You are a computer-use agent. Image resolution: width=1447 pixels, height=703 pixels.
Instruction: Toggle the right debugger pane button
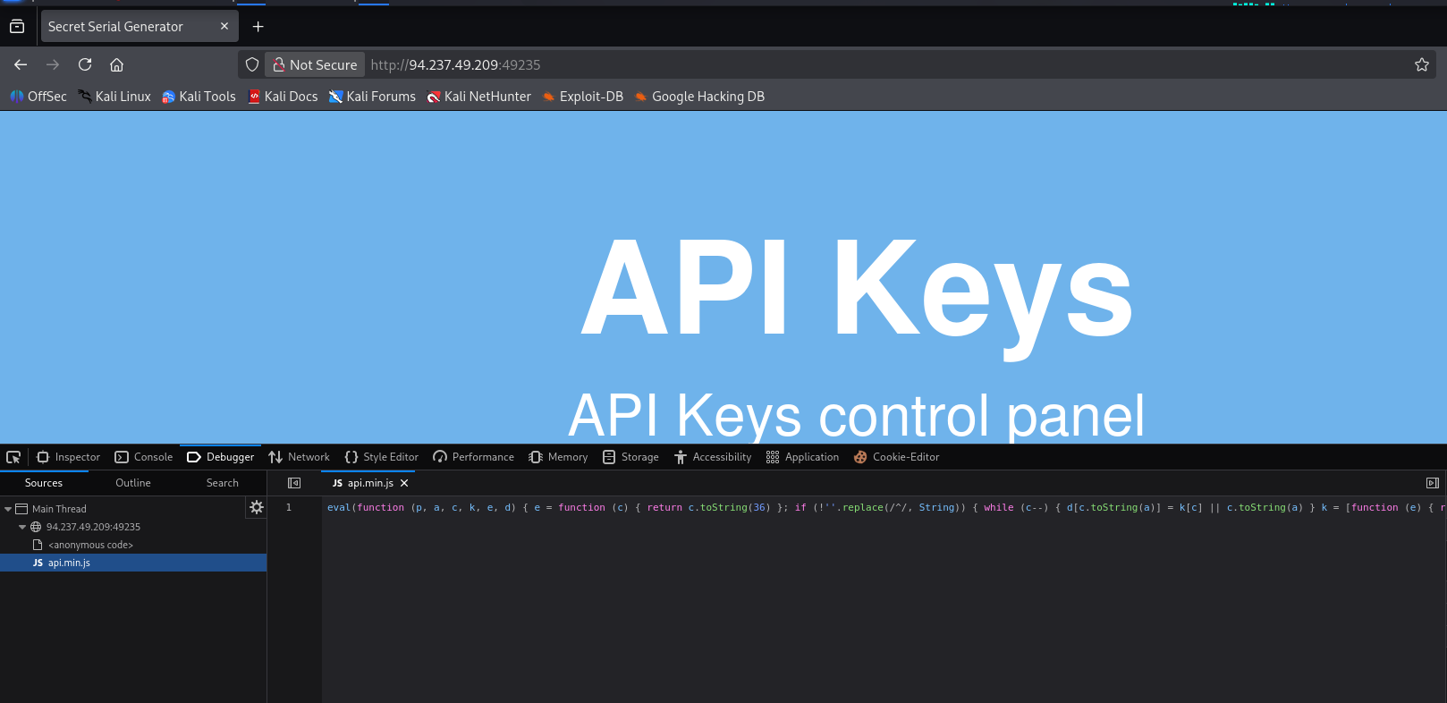click(1432, 483)
